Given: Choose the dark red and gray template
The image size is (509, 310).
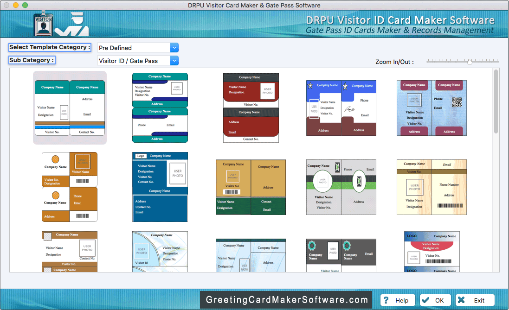Looking at the screenshot, I should (x=251, y=108).
